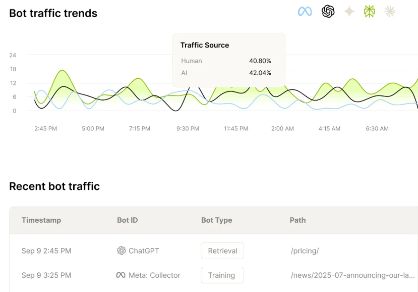This screenshot has height=292, width=418.
Task: Click the 2:00 AM time marker
Action: (x=282, y=129)
